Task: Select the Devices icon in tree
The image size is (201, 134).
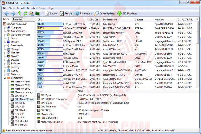Action: tap(8, 60)
